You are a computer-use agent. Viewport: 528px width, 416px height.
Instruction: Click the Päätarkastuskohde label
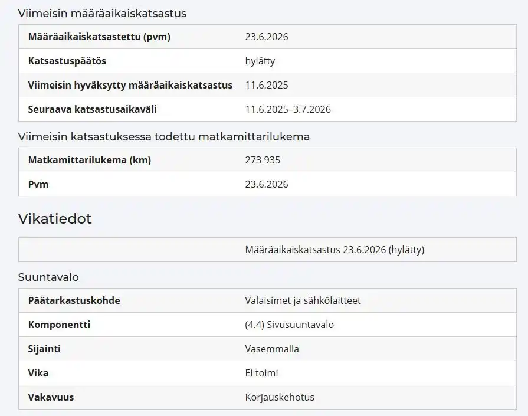pyautogui.click(x=74, y=300)
